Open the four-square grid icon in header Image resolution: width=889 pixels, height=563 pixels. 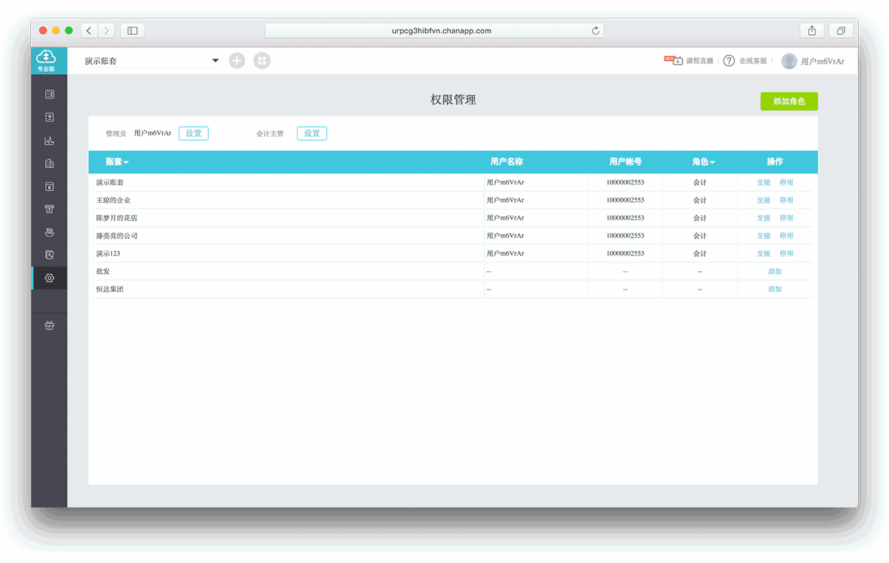click(x=262, y=61)
